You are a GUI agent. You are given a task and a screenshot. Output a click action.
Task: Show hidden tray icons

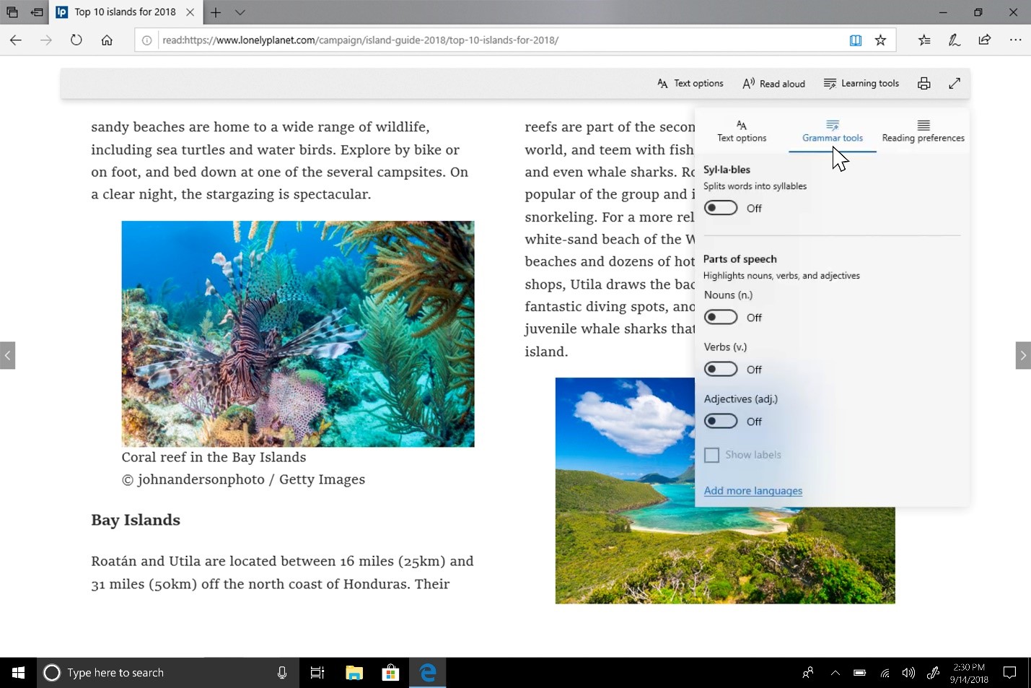835,673
